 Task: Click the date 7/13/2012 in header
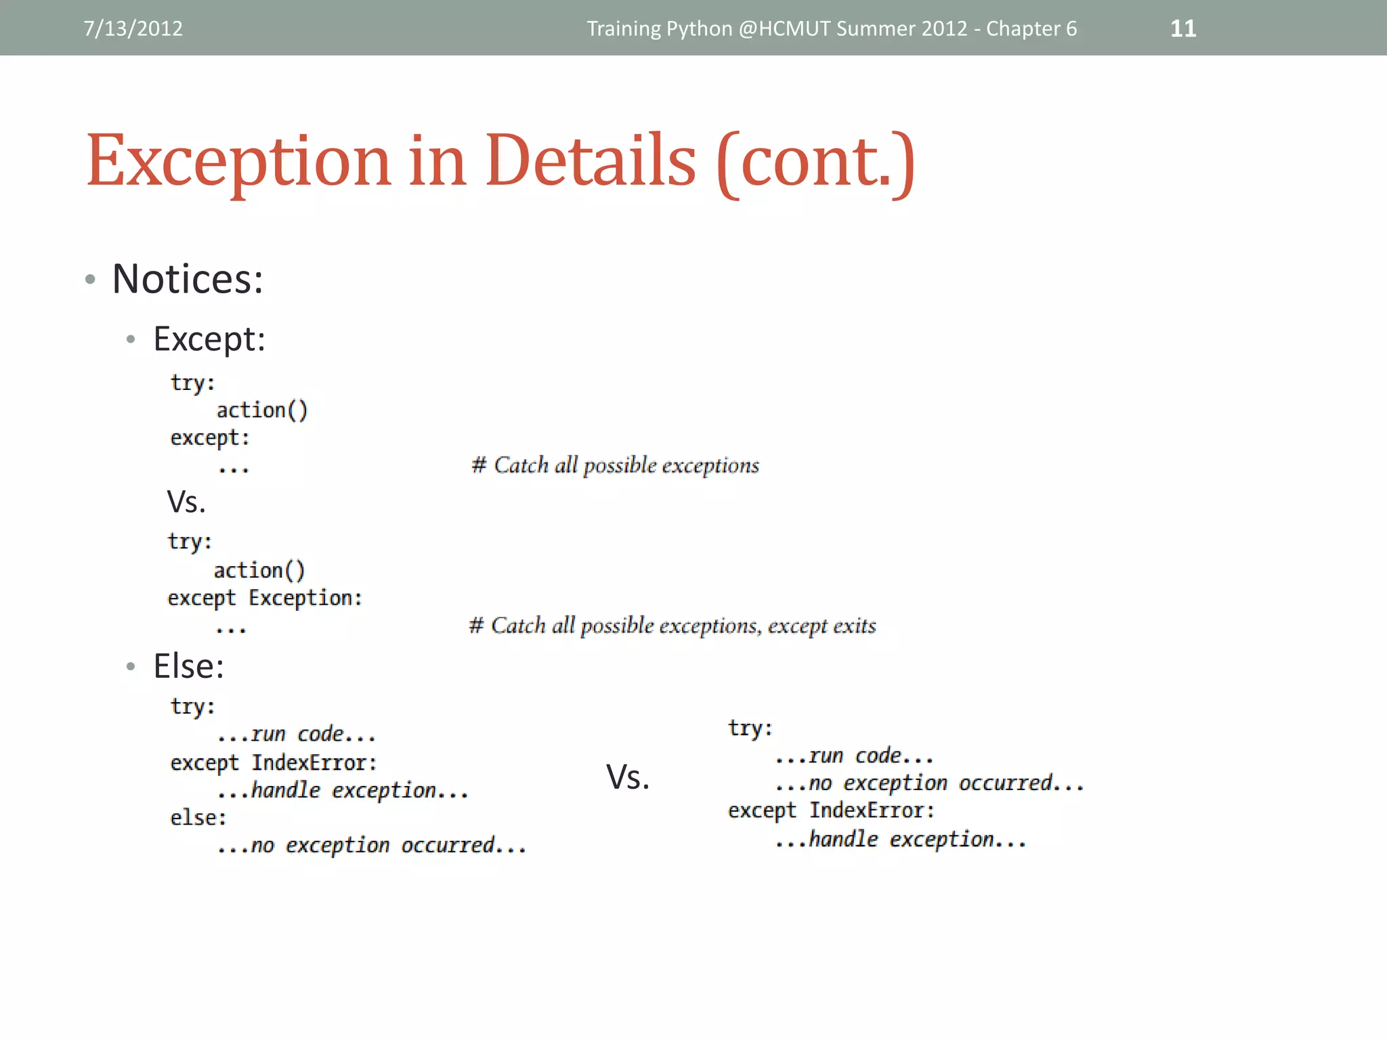click(x=133, y=28)
